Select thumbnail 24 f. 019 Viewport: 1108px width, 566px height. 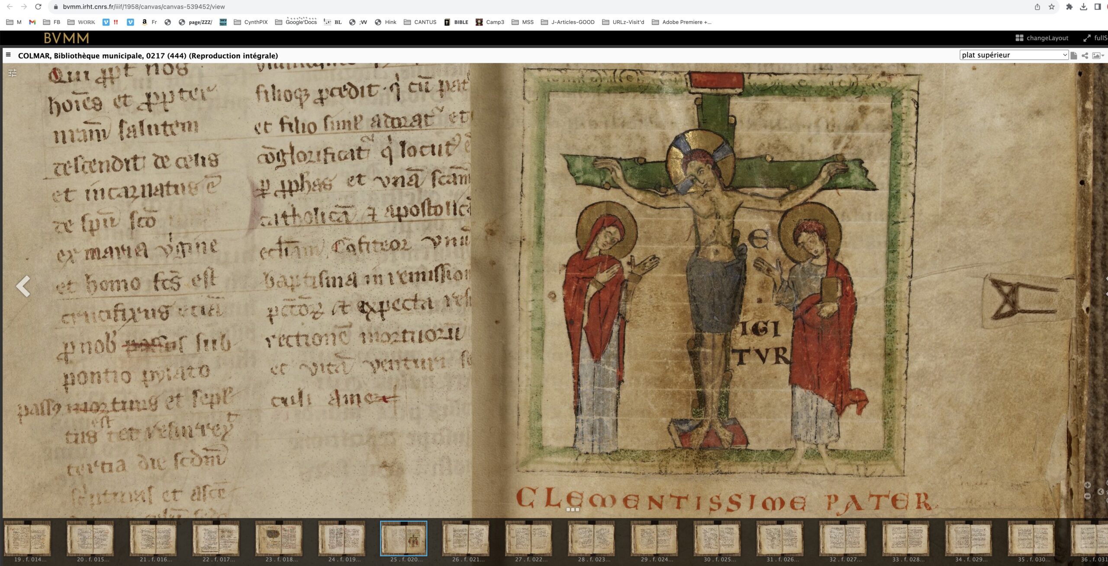341,538
